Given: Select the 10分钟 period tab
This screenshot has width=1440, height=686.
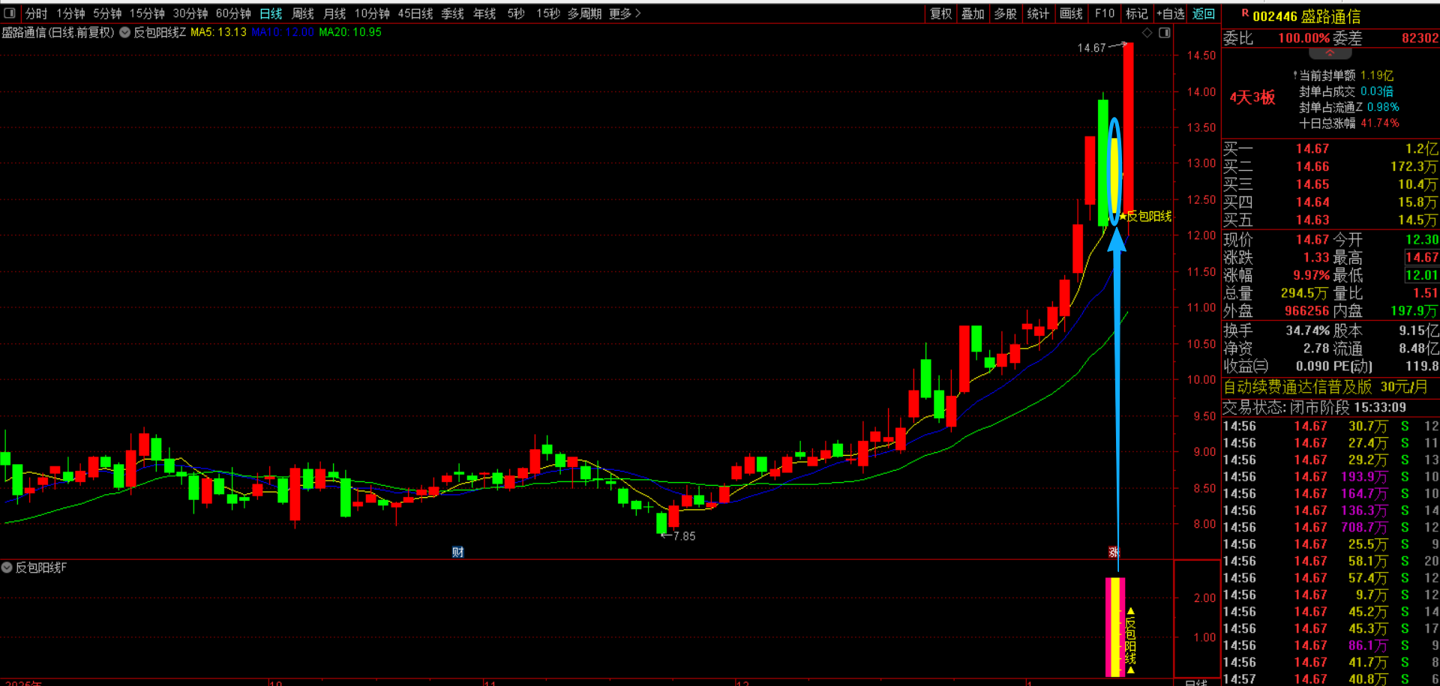Looking at the screenshot, I should pos(372,13).
